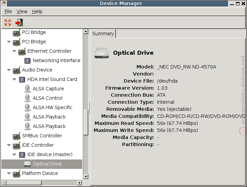Select the ALSA Control tree row
Image resolution: width=247 pixels, height=187 pixels.
[x=42, y=98]
